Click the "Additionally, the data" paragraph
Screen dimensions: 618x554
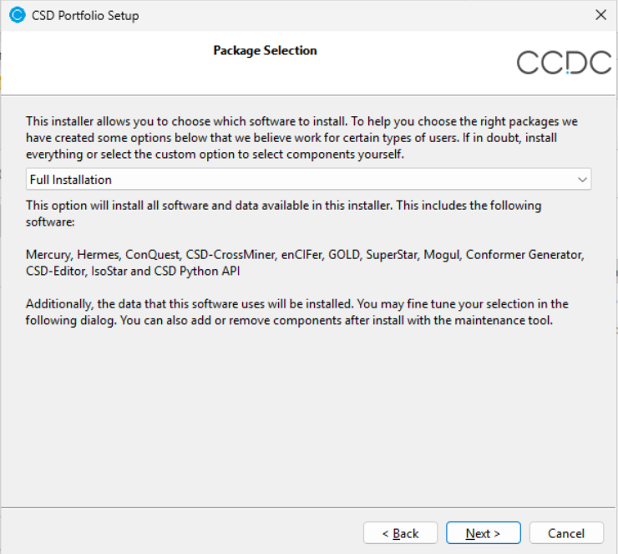pos(296,312)
